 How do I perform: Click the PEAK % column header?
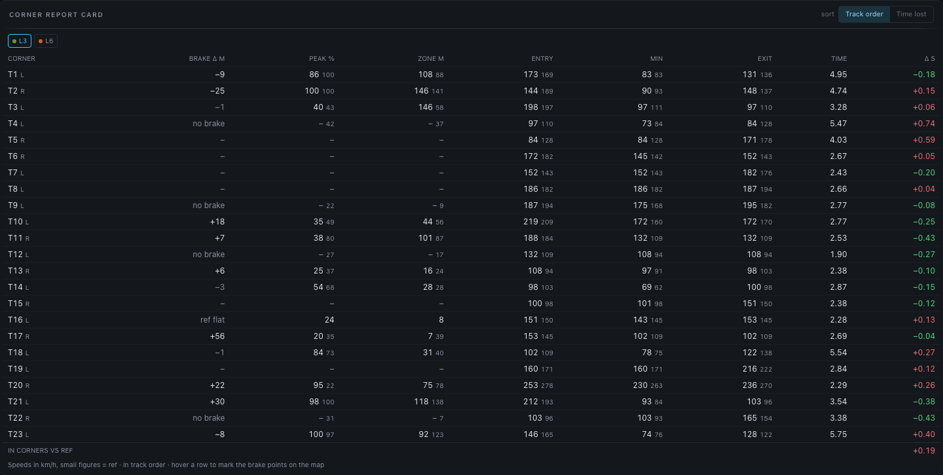pos(322,59)
